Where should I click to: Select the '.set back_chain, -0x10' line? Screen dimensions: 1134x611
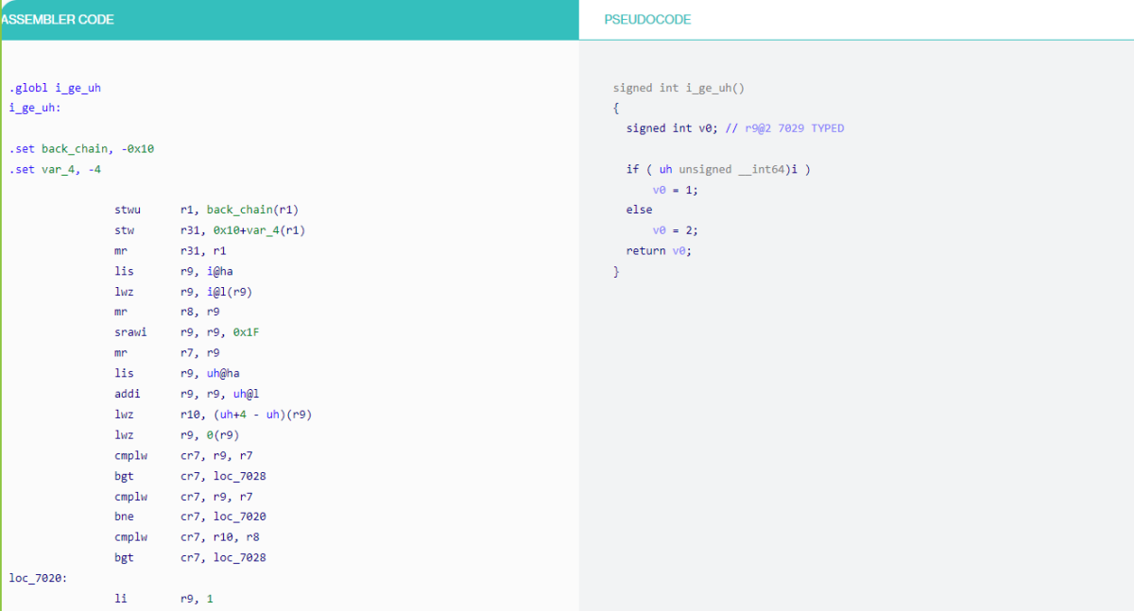coord(81,149)
